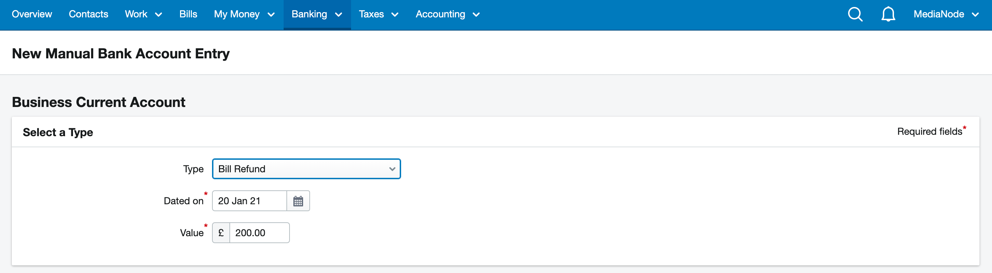Click into the Value amount field

click(260, 233)
